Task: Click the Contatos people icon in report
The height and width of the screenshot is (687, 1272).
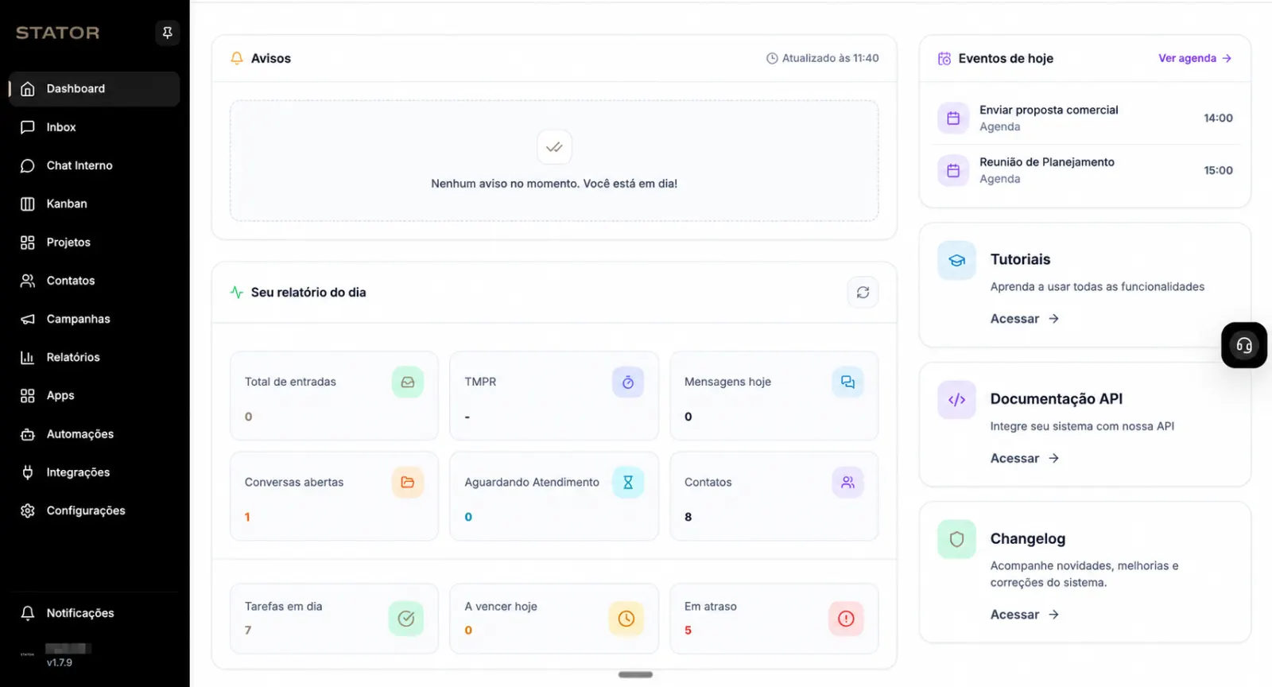Action: tap(847, 483)
